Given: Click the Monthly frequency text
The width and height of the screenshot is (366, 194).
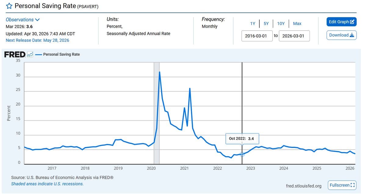Looking at the screenshot, I should click(x=210, y=27).
